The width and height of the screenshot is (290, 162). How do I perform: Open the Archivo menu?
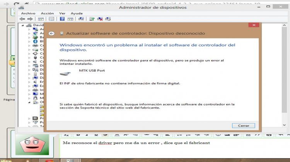pyautogui.click(x=28, y=13)
